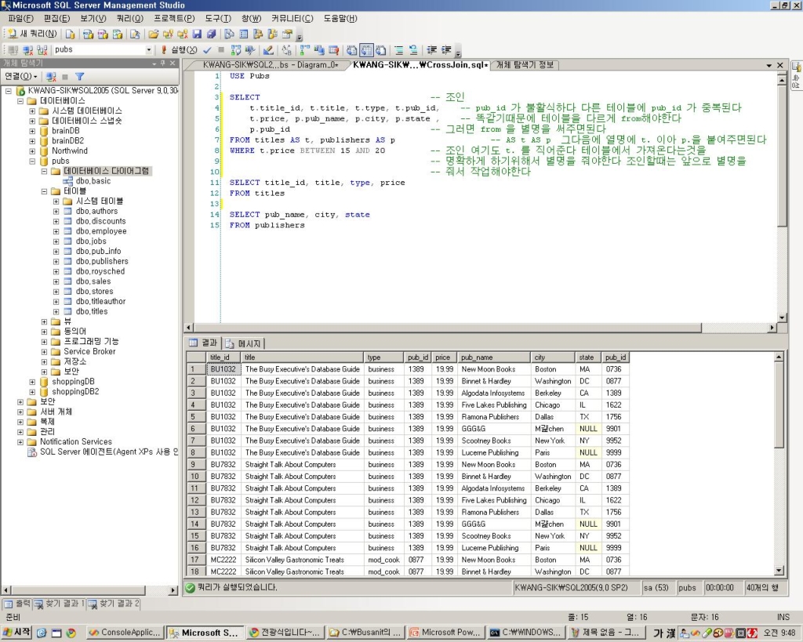Toggle Results to File icon

[x=380, y=49]
